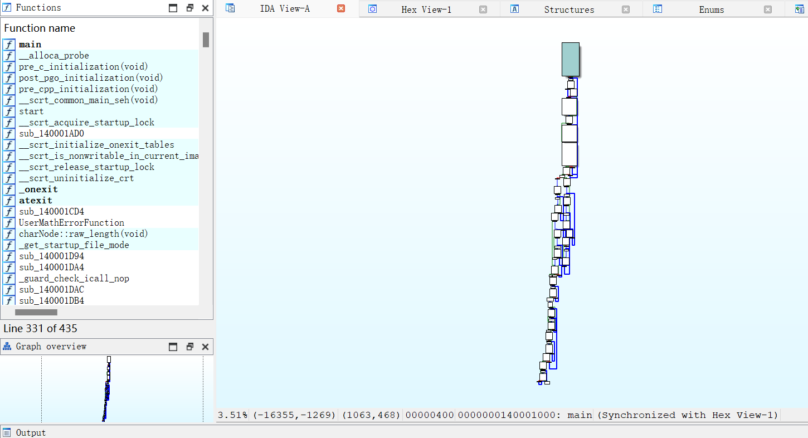Select __scrt_initialize_onexit_tables function
The height and width of the screenshot is (438, 808).
pyautogui.click(x=100, y=145)
